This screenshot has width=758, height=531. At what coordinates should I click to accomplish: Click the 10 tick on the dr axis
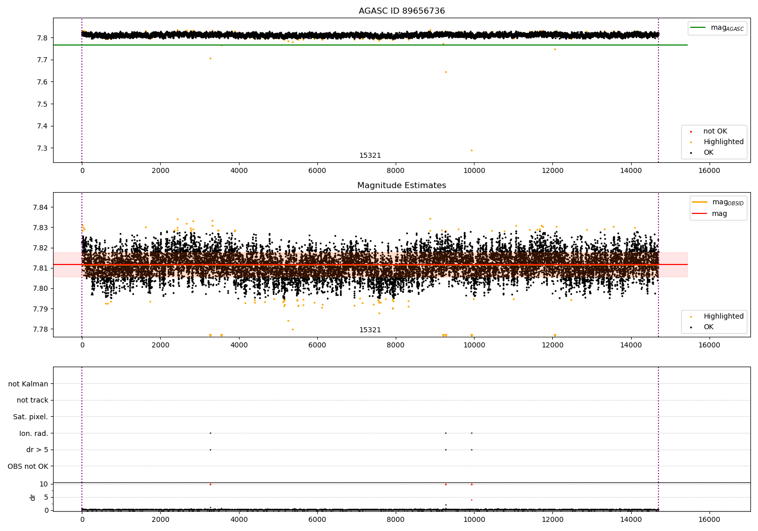click(44, 484)
